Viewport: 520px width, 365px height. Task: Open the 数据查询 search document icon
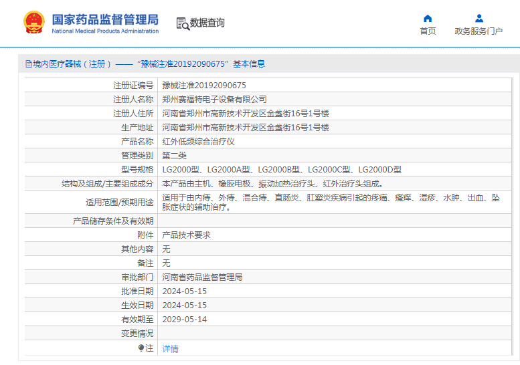point(183,23)
